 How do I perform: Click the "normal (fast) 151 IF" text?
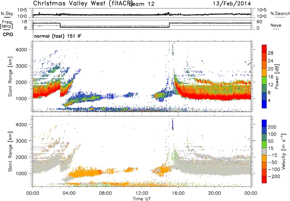pyautogui.click(x=58, y=36)
